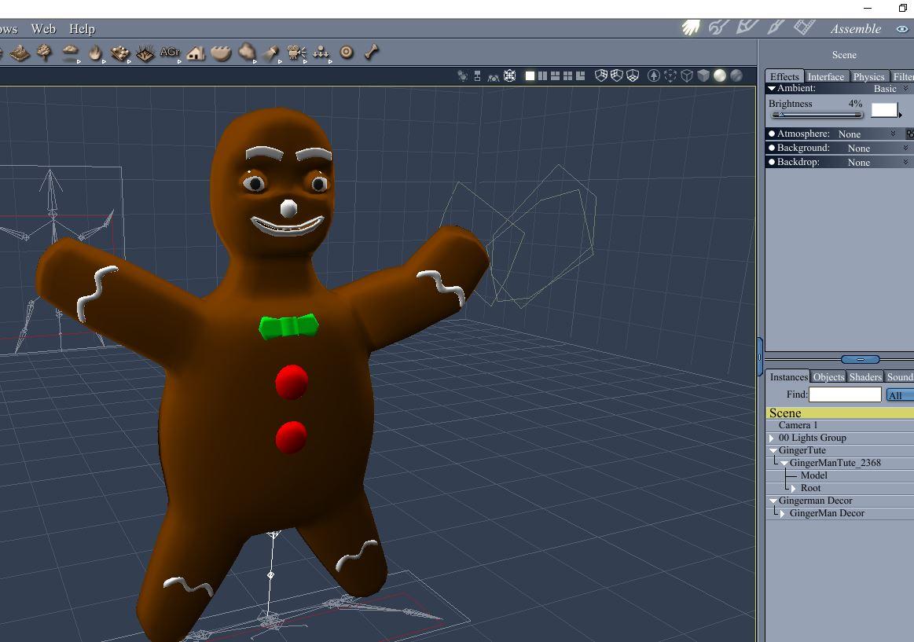Collapse the Ambient section triangle
914x642 pixels.
[772, 89]
